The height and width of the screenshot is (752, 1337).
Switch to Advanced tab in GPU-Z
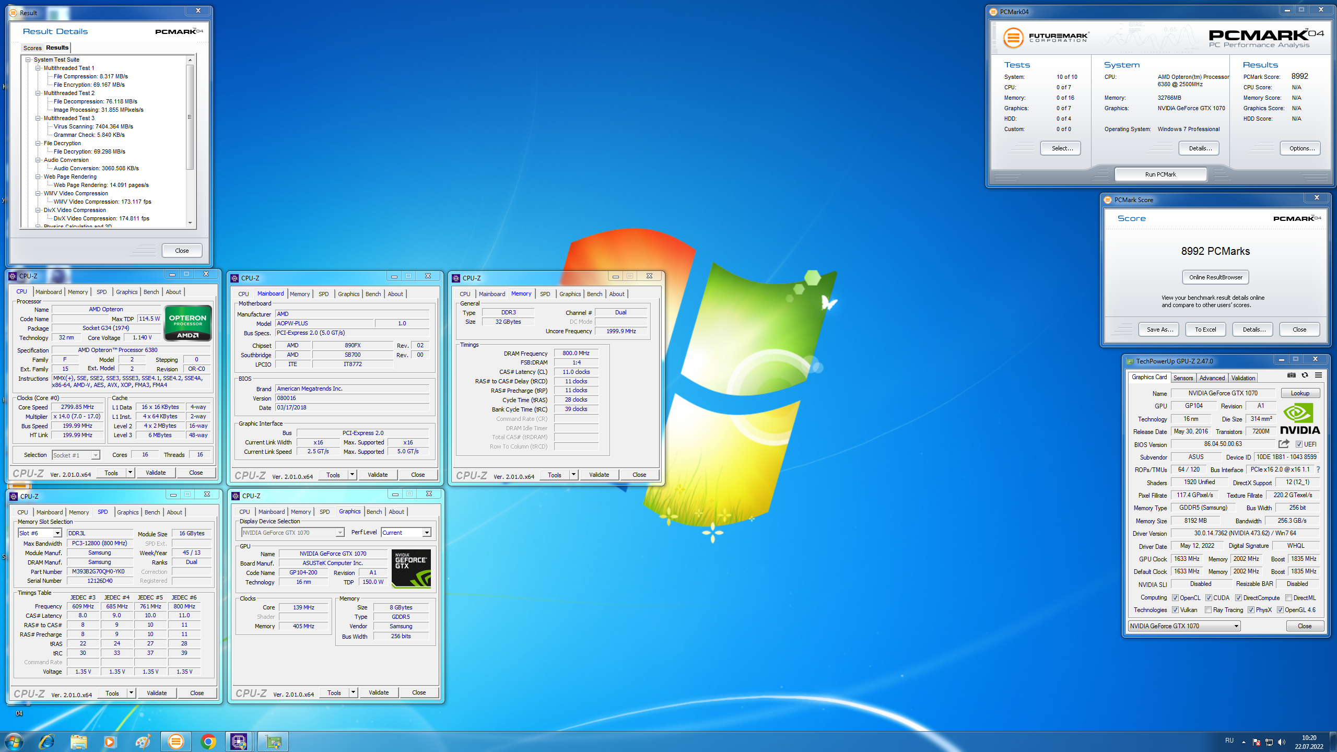1212,378
